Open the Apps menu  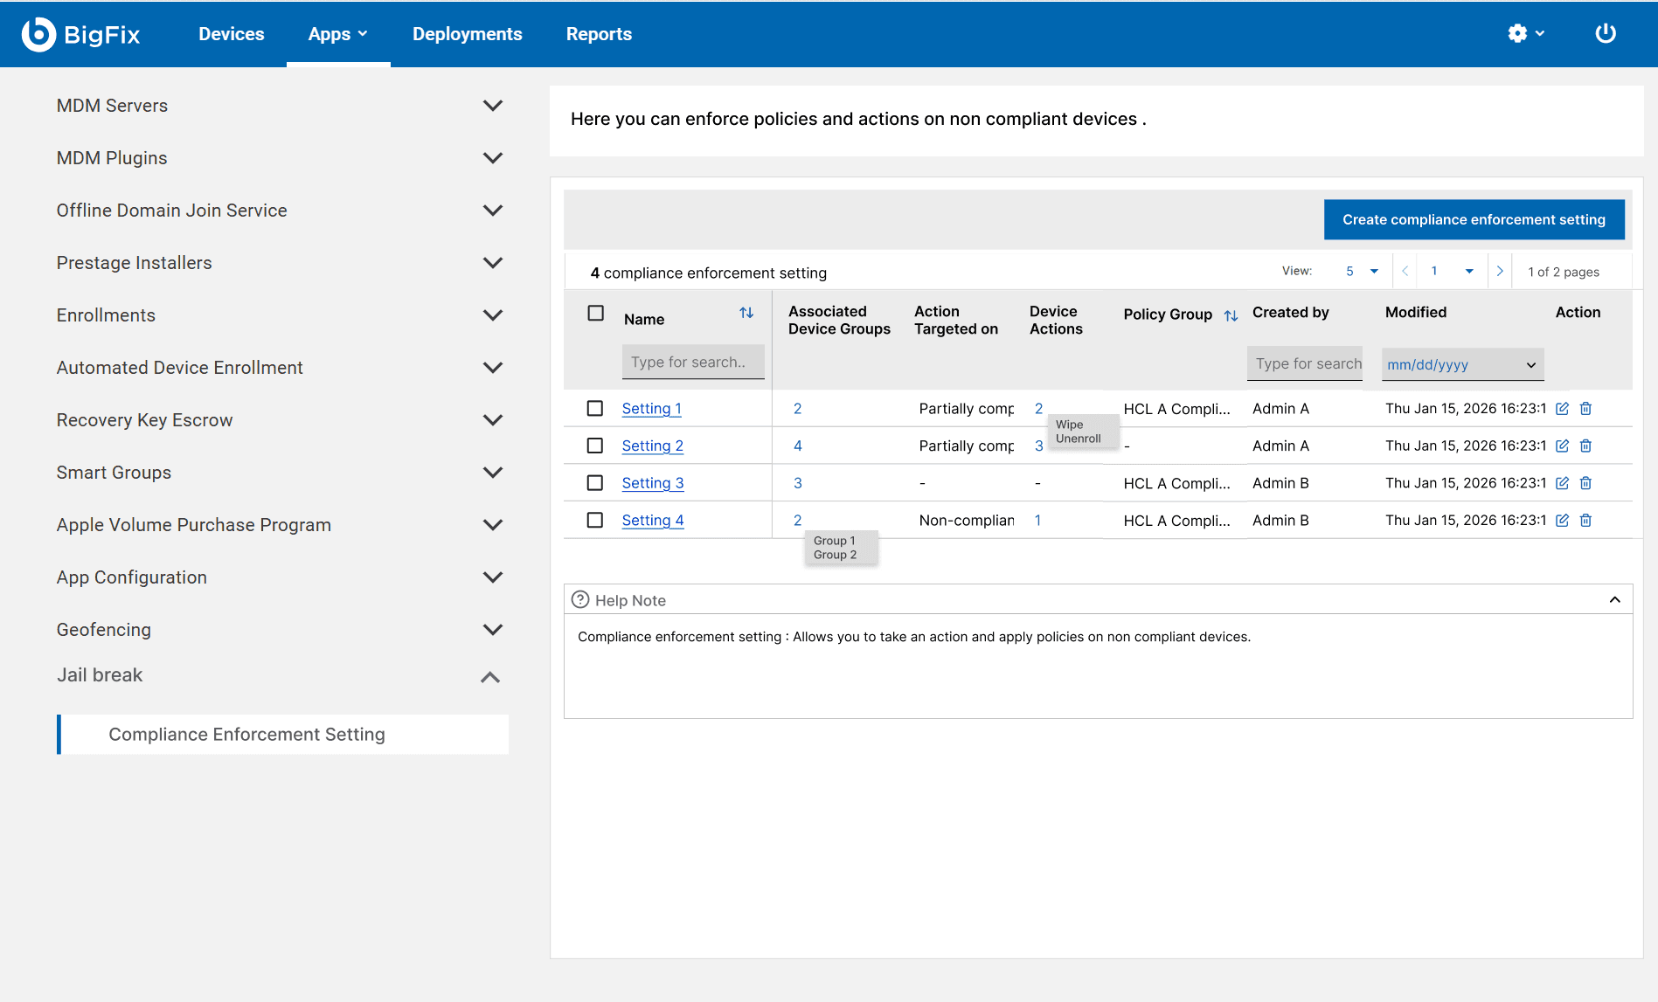(x=338, y=34)
